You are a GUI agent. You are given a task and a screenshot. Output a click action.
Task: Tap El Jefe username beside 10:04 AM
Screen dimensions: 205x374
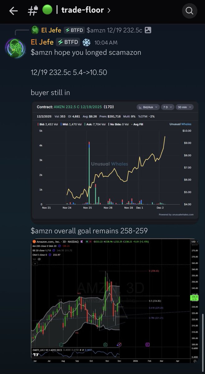tap(42, 42)
